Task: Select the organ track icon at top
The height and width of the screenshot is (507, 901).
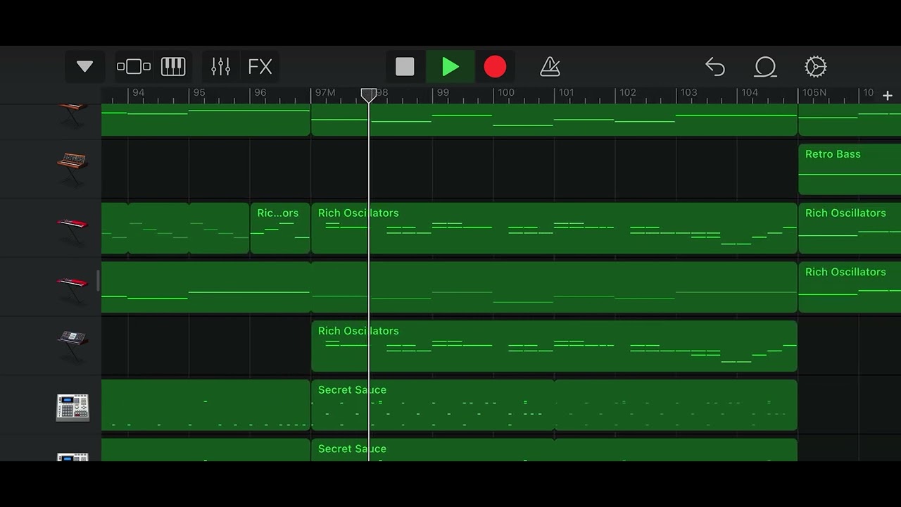Action: [73, 115]
